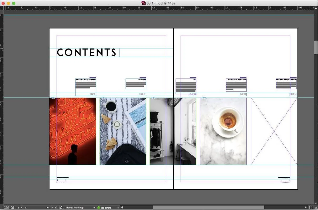Go to the first page
The height and width of the screenshot is (210, 318).
[x=18, y=208]
